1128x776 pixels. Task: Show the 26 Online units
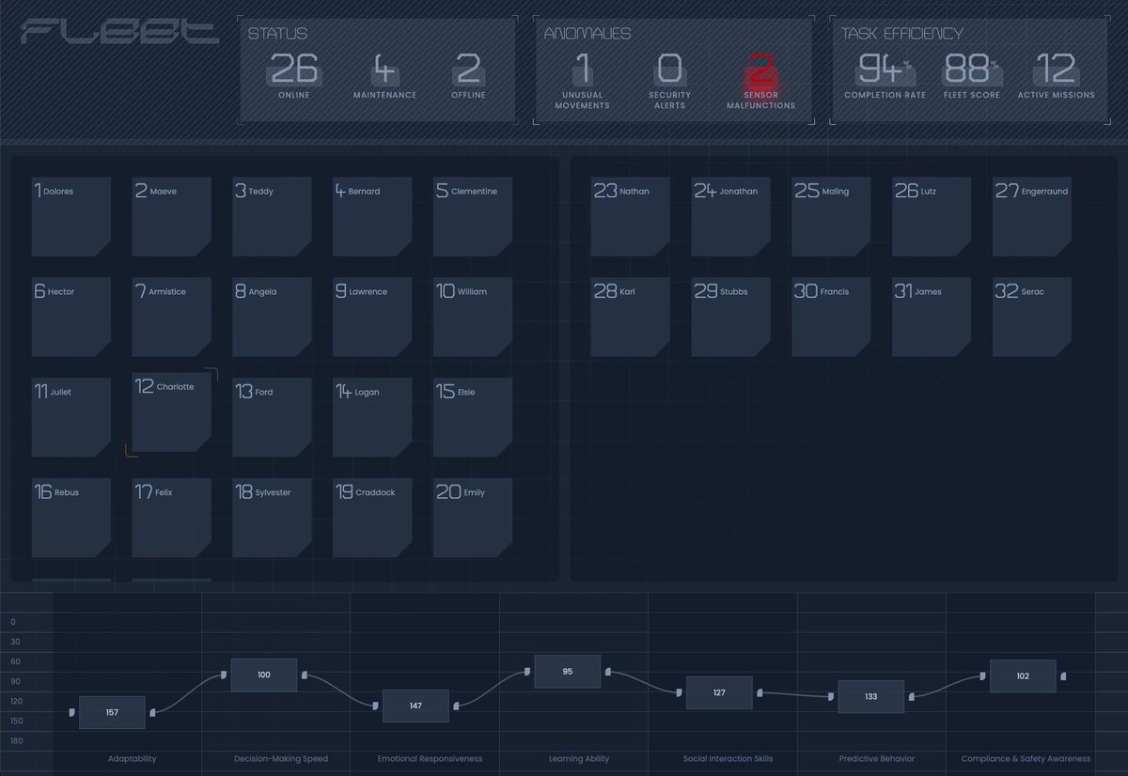[294, 75]
